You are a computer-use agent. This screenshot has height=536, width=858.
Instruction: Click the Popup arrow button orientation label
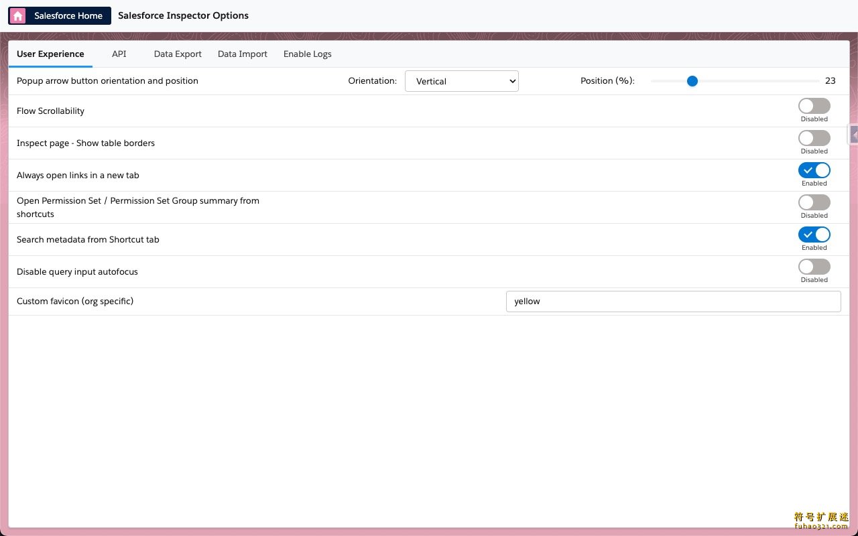point(107,81)
